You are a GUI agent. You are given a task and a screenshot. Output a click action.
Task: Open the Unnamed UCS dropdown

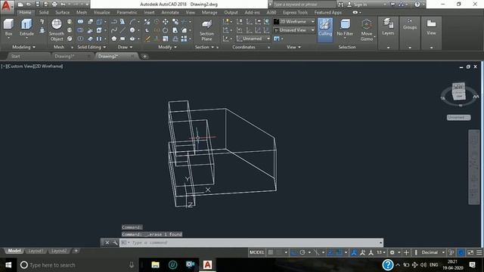pos(253,39)
